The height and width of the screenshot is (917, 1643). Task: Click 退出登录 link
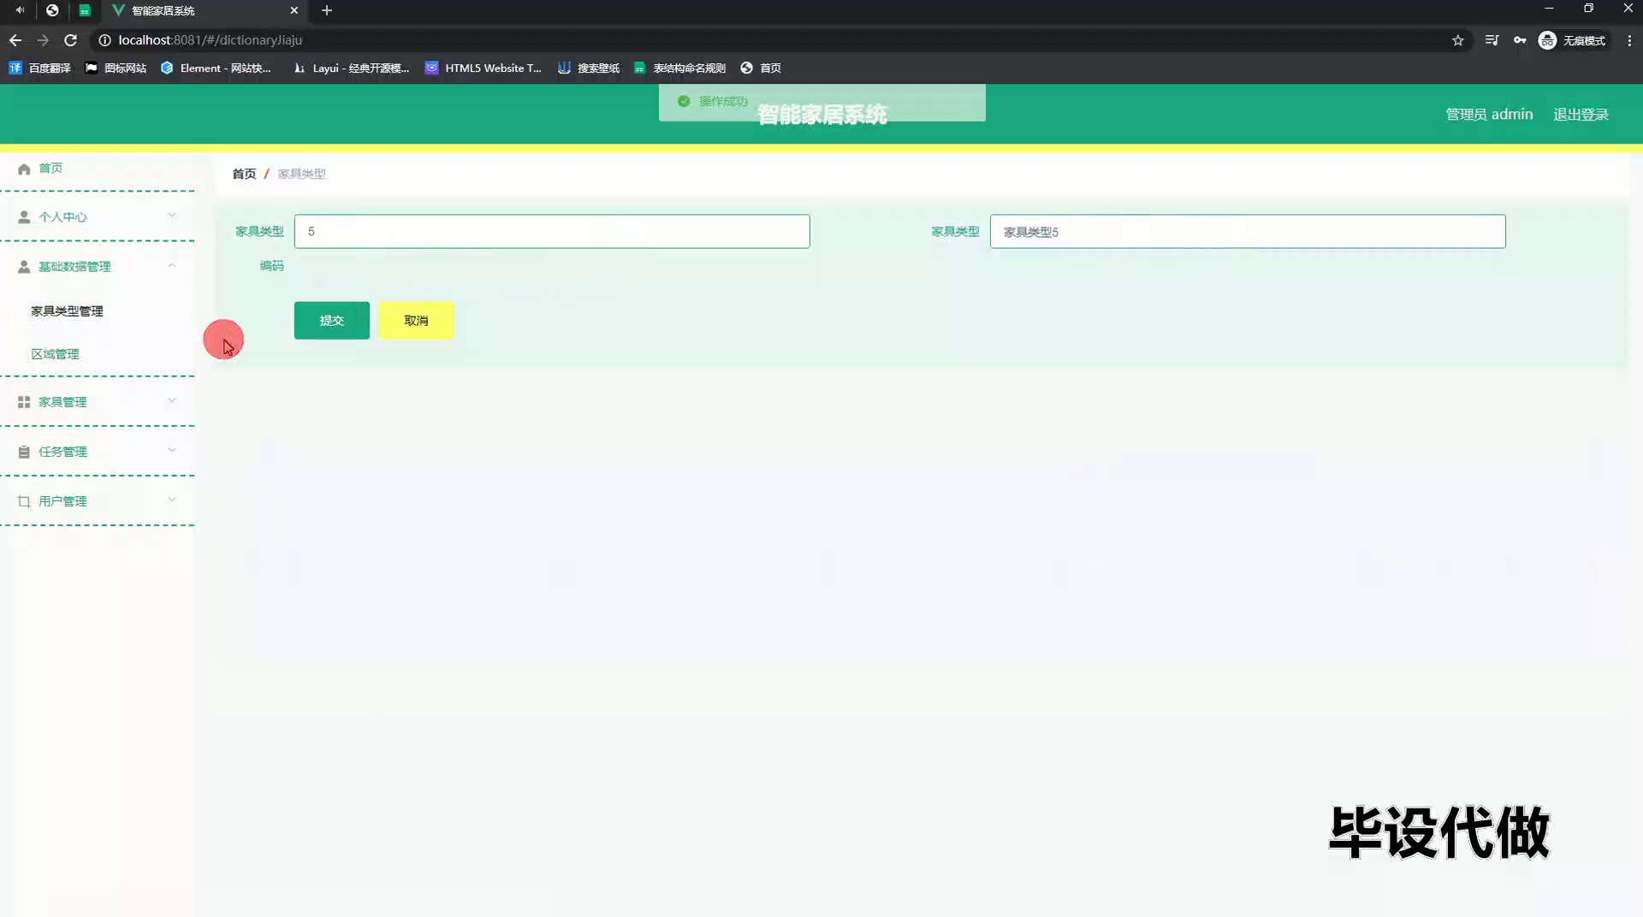[1581, 115]
